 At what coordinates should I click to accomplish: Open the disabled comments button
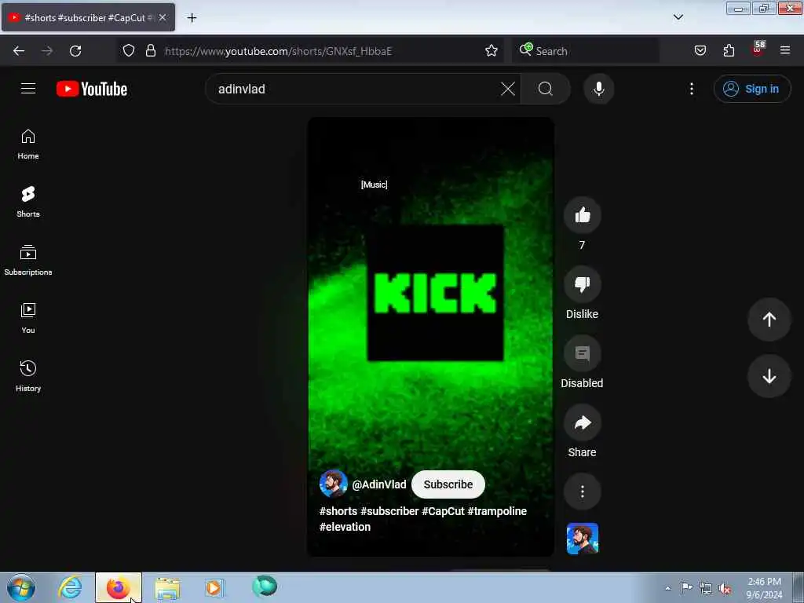[x=582, y=353]
